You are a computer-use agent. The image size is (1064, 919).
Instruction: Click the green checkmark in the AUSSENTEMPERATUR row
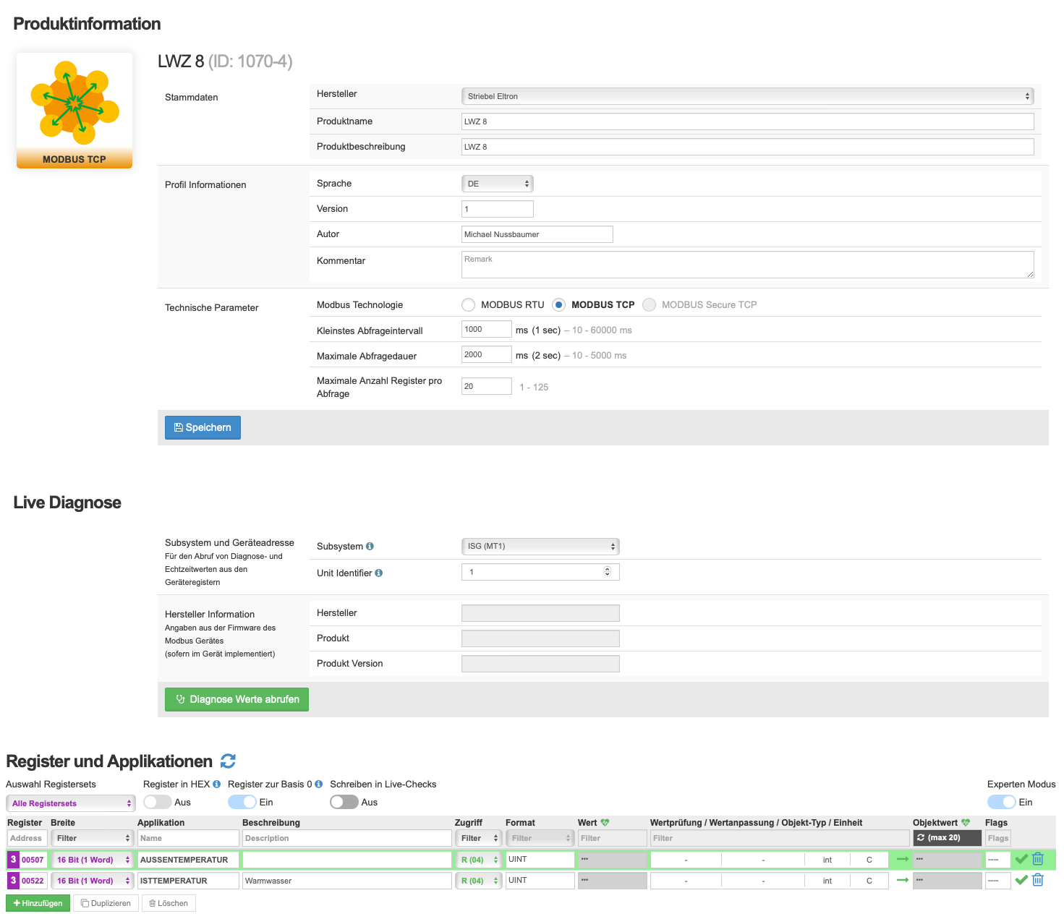1021,860
